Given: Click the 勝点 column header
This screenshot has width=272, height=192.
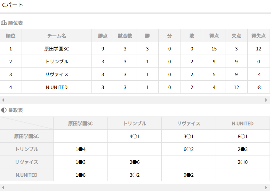Looking at the screenshot, I should (103, 36).
